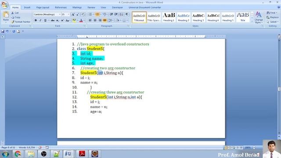Activate the Format Painter
Screen dimensions: 281x158
(x=21, y=22)
